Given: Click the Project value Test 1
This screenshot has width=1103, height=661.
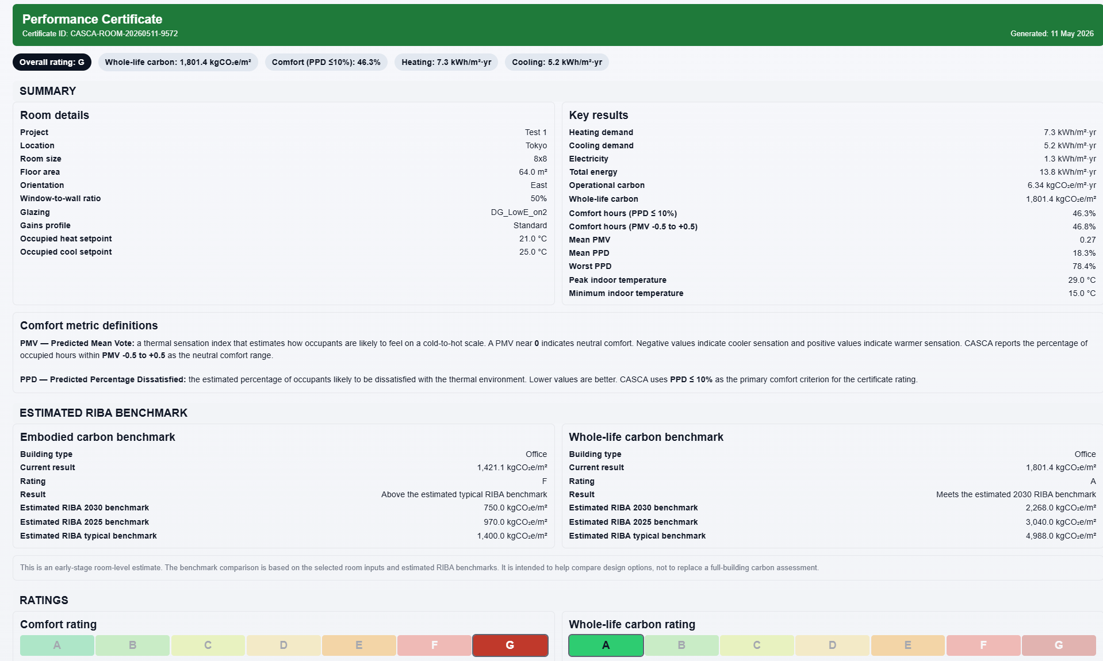Looking at the screenshot, I should point(535,132).
